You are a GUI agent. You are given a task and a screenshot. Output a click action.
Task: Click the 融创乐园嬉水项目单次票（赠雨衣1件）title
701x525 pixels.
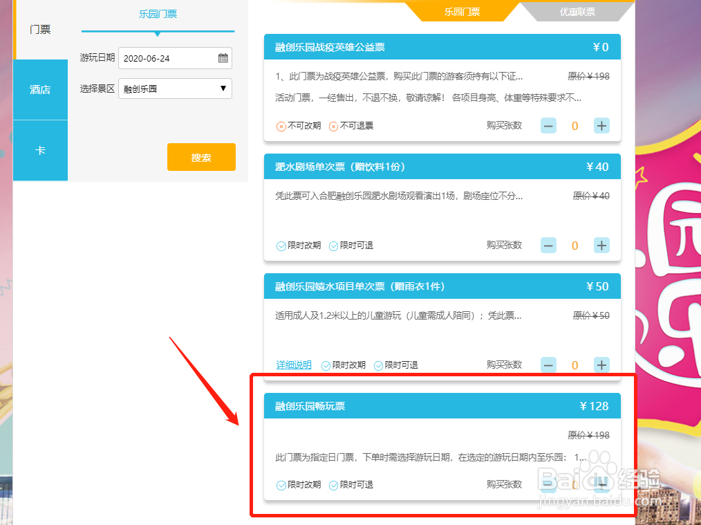coord(360,286)
